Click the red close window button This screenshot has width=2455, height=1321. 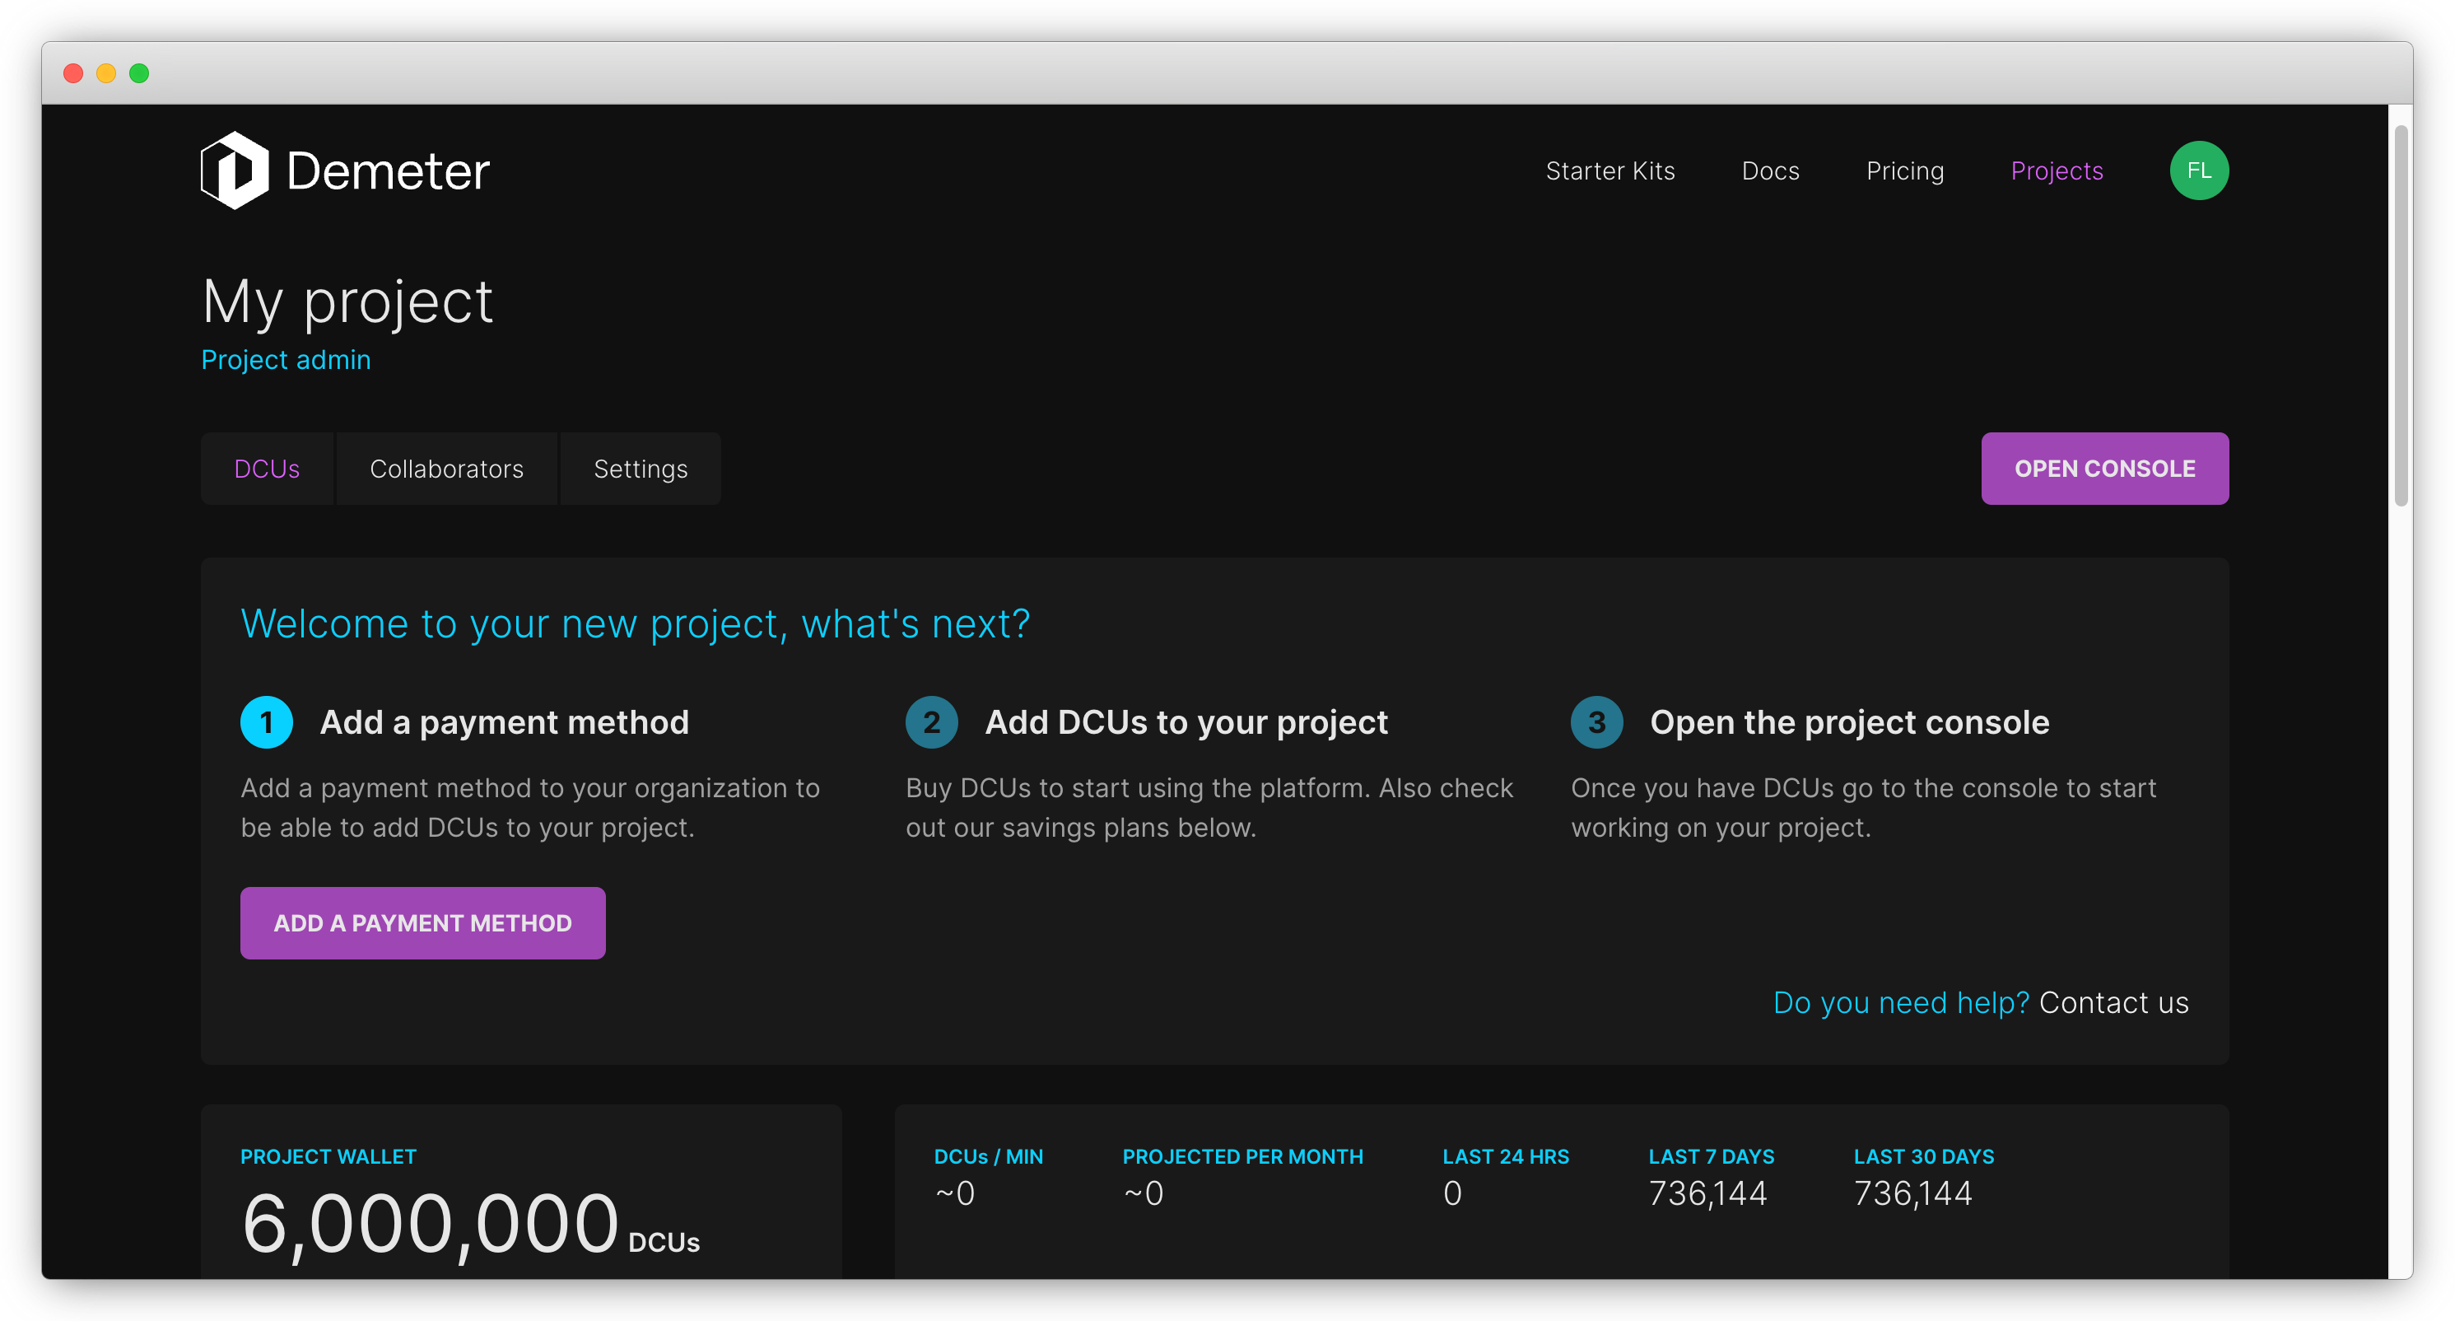(73, 73)
